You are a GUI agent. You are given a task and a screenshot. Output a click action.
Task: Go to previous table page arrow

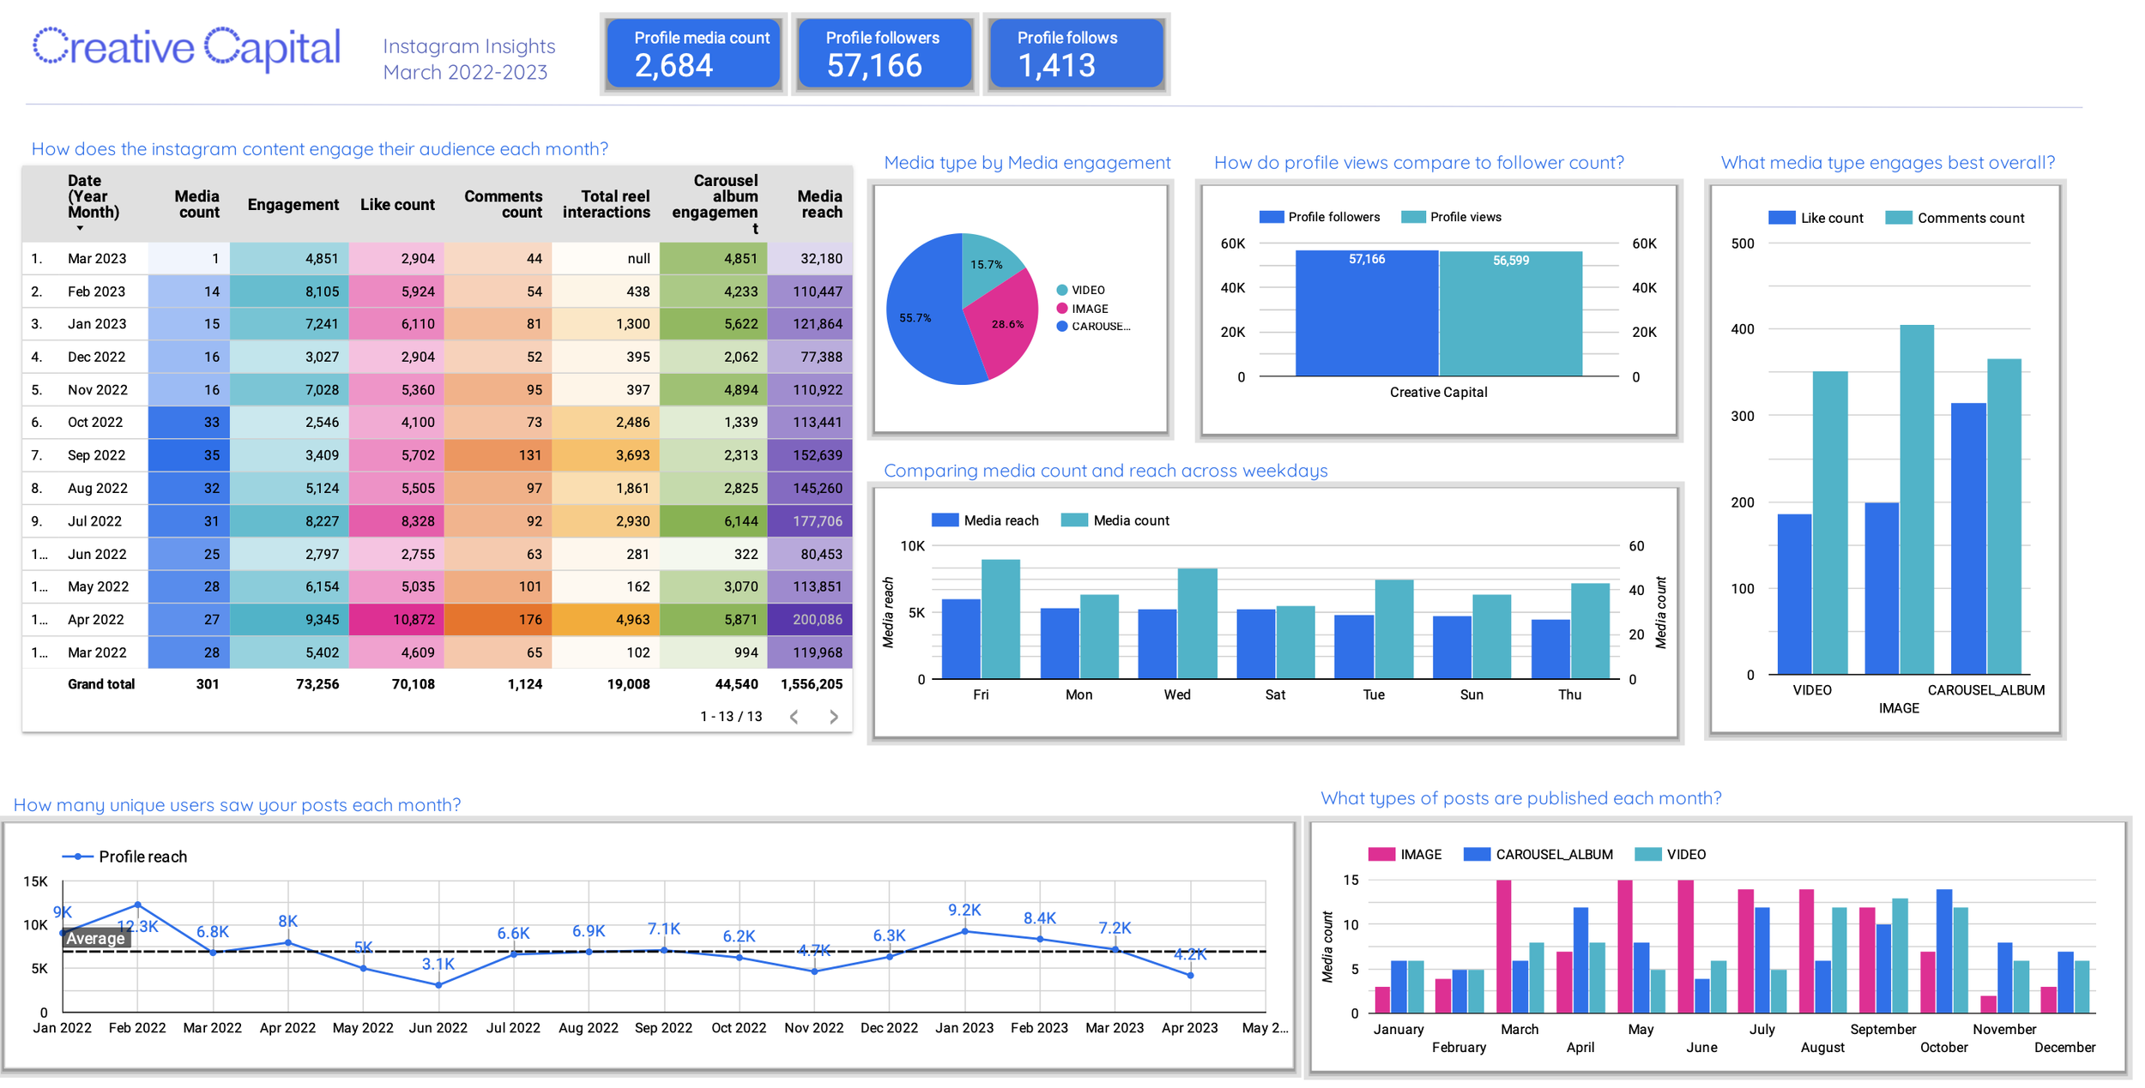click(795, 717)
